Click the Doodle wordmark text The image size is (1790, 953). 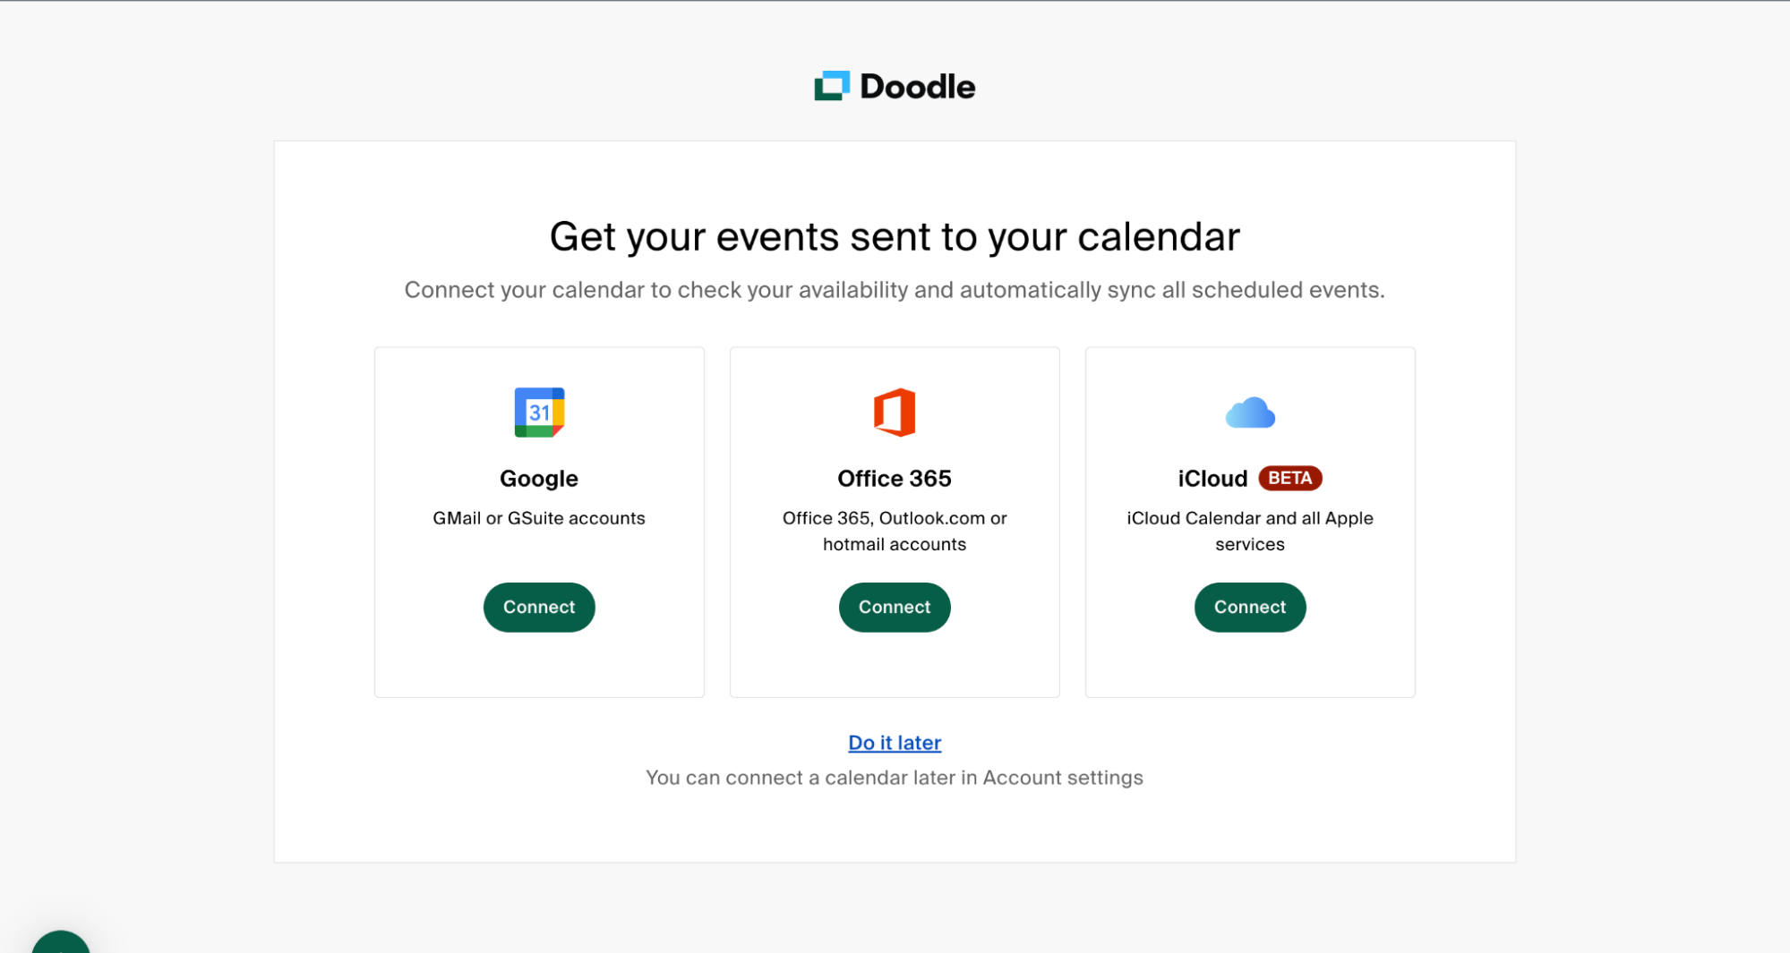pyautogui.click(x=917, y=87)
